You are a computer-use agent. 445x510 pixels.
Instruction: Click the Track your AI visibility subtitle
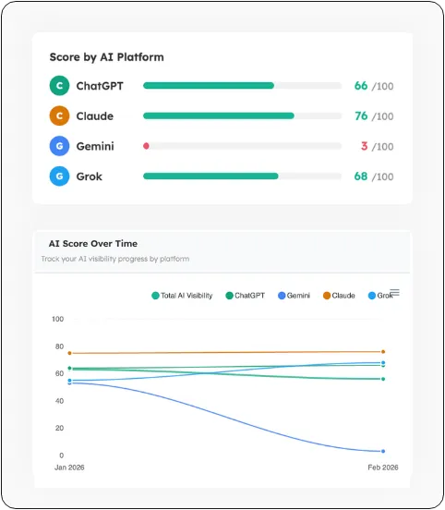115,259
